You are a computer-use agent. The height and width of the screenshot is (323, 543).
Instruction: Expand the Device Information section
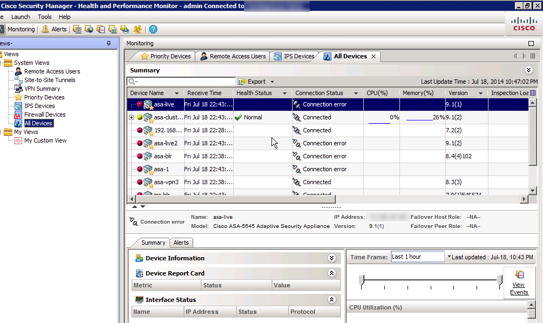332,258
